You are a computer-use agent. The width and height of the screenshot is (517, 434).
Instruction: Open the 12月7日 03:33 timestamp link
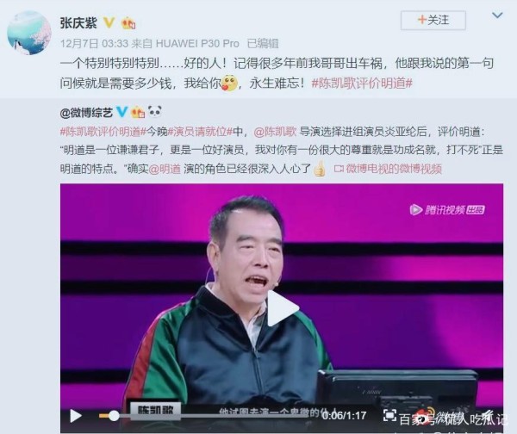(94, 44)
